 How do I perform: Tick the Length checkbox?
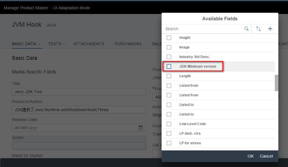click(x=169, y=76)
